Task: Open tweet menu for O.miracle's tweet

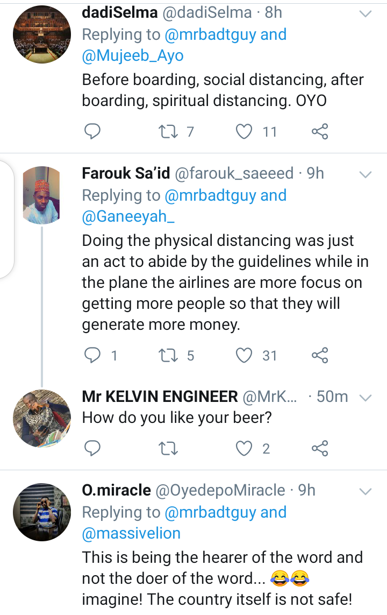Action: point(365,491)
